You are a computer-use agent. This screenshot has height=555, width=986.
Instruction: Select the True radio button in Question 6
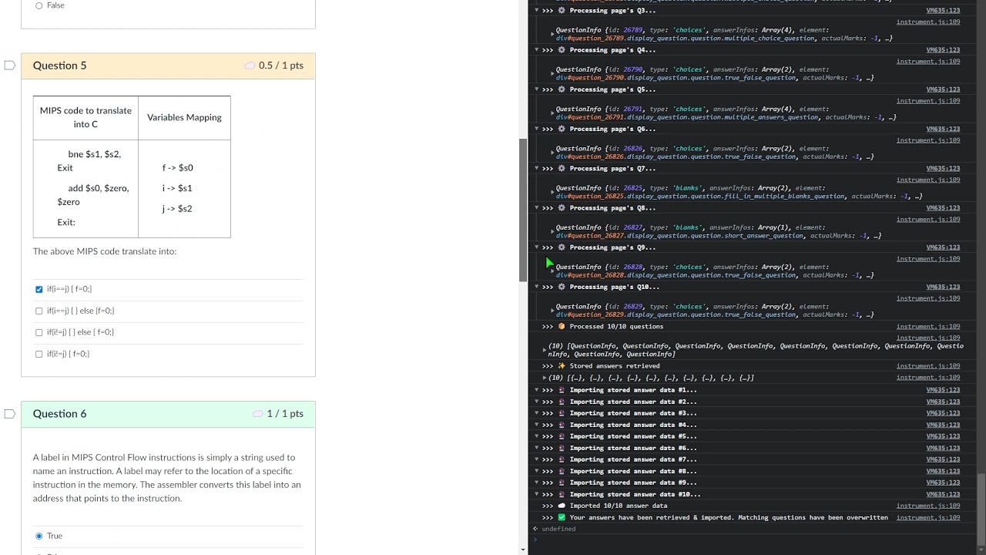(39, 536)
